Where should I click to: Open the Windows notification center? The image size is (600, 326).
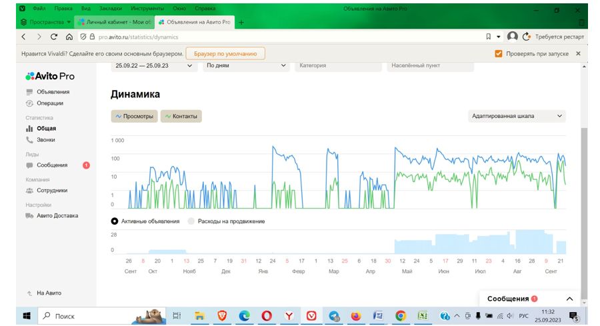[574, 317]
